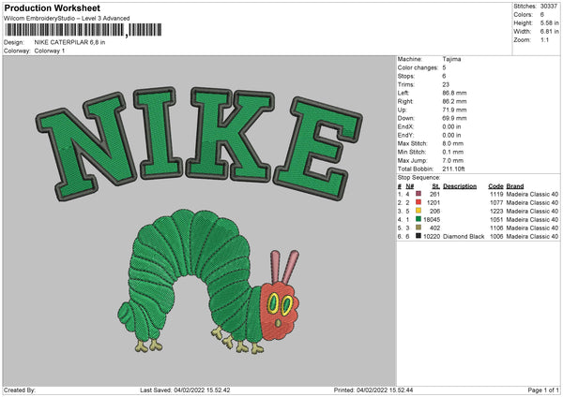Click the max stitch value '8.0 mm'

click(453, 143)
